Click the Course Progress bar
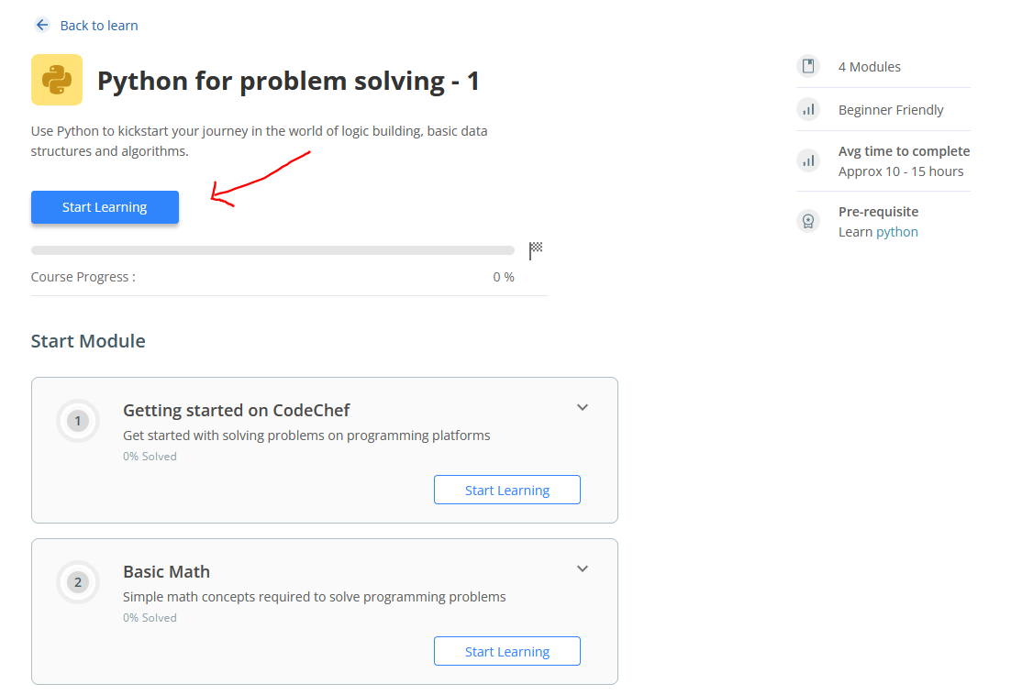The width and height of the screenshot is (1022, 695). 272,249
